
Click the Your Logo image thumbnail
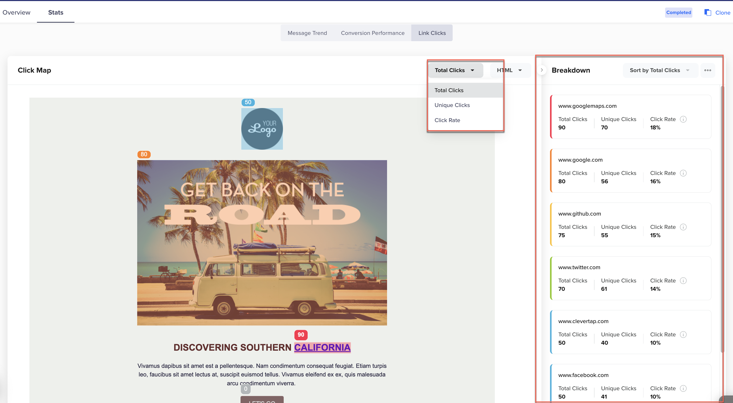pyautogui.click(x=262, y=129)
